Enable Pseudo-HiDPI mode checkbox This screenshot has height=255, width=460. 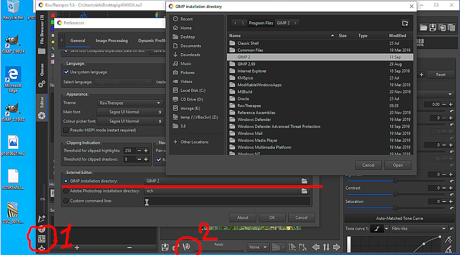click(66, 130)
